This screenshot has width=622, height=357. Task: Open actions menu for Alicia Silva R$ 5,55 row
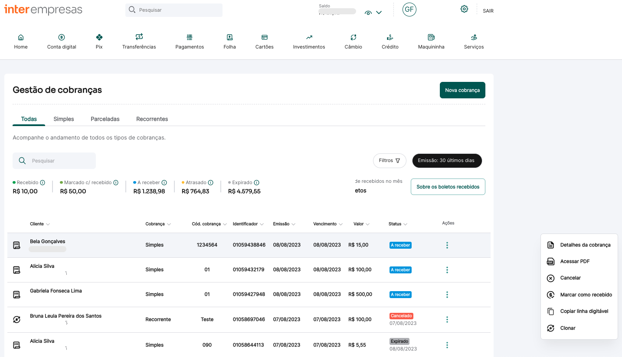(447, 345)
